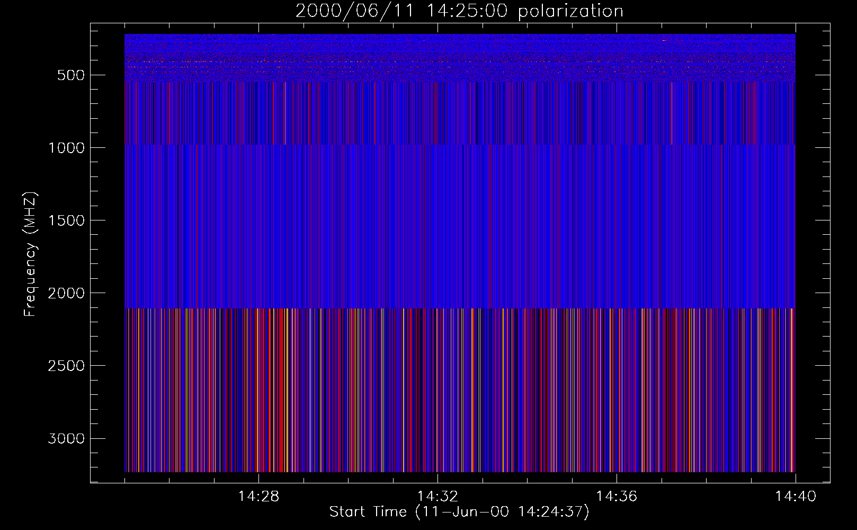857x530 pixels.
Task: Click the 14:36 time axis label
Action: pos(617,497)
